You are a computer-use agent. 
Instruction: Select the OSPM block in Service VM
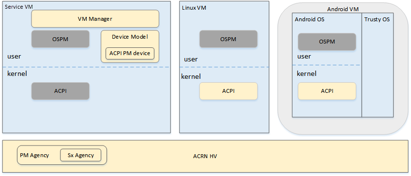(x=61, y=39)
